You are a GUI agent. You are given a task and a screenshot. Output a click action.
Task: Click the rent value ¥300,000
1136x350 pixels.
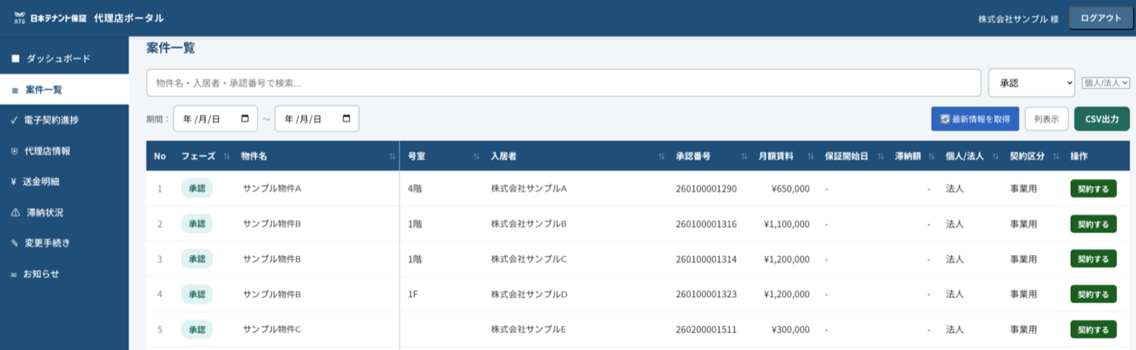[x=790, y=329]
